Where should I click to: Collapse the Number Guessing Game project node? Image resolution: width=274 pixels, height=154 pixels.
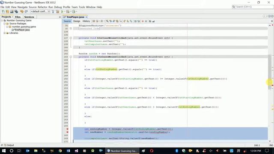[x=2, y=21]
